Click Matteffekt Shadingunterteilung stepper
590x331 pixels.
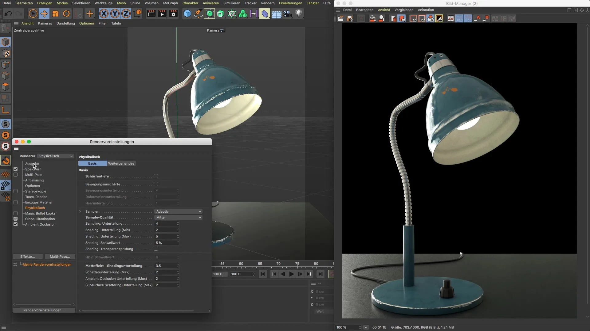178,266
